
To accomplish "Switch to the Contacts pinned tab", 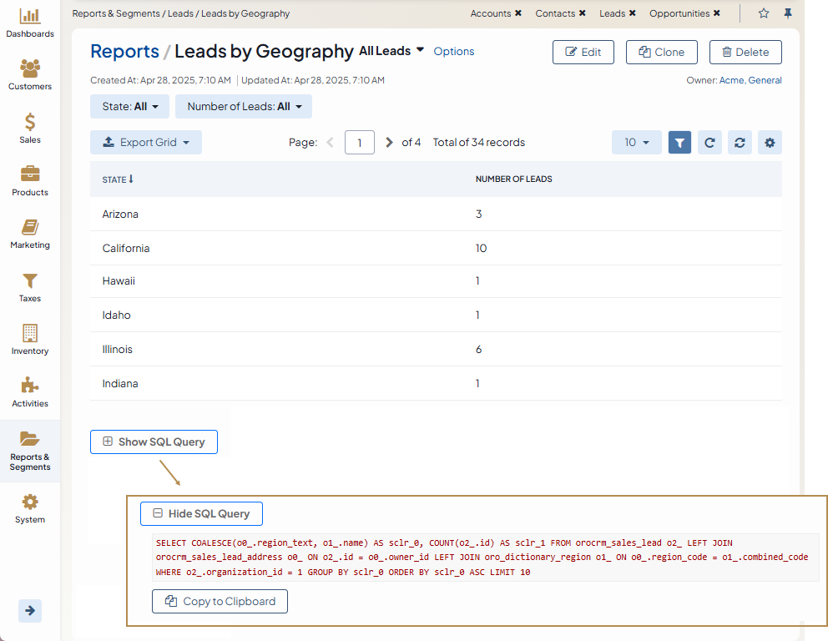I will 555,13.
